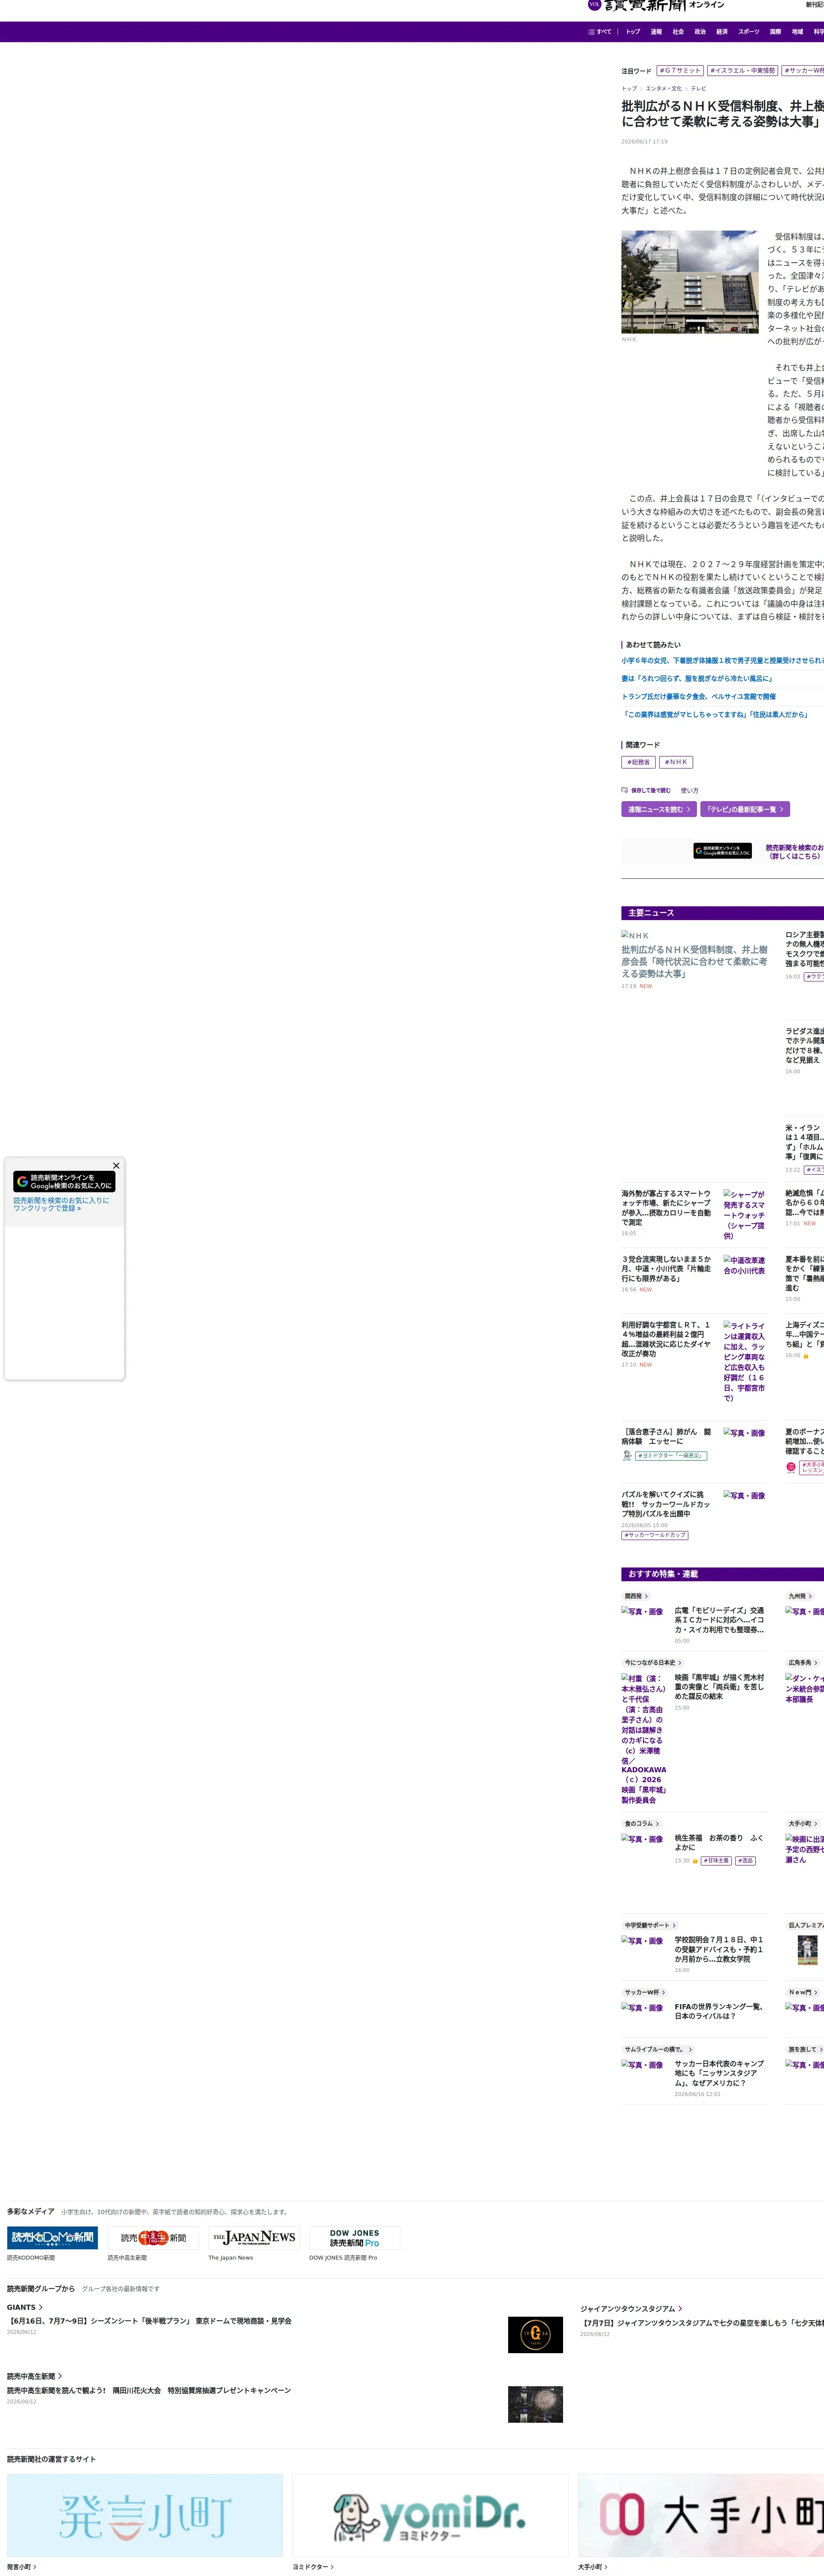Open the 地域 section
Viewport: 824px width, 2576px height.
click(797, 32)
